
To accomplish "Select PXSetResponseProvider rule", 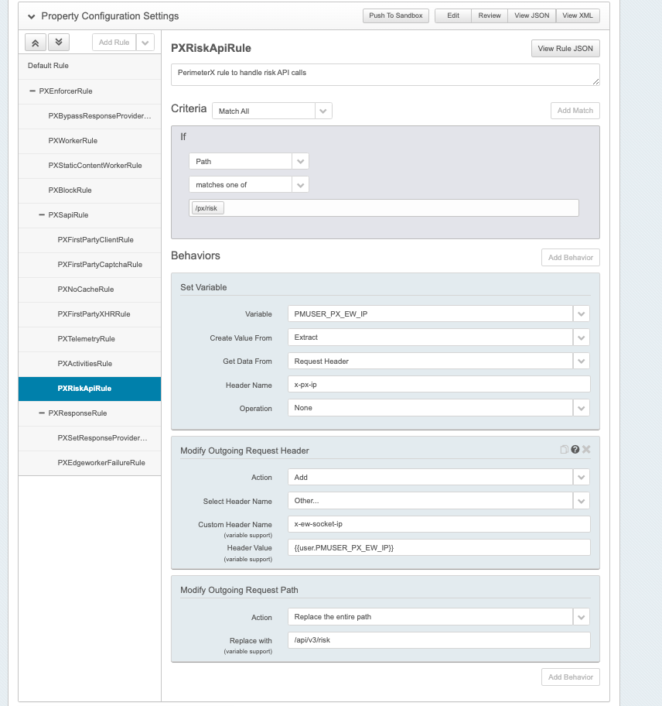I will coord(90,437).
